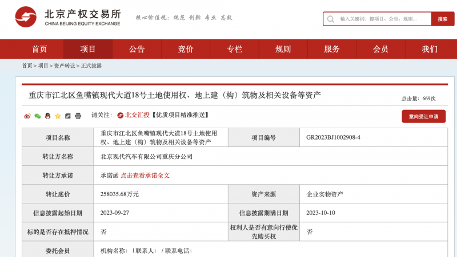Click 优质项目精准推送 text
457x257 pixels.
pos(181,115)
